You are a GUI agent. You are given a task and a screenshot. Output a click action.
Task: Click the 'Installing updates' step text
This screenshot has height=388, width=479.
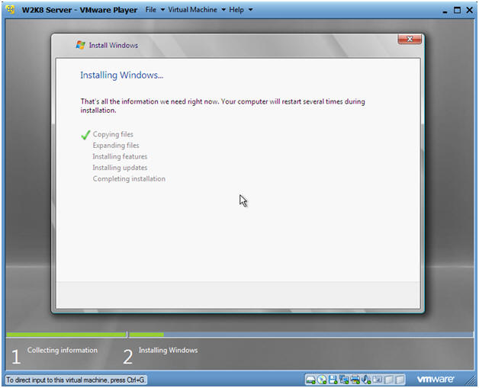coord(120,168)
